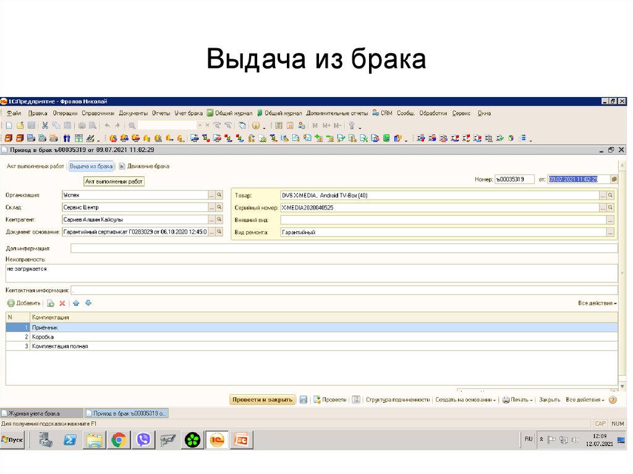Open selection button for Вид ремонта

tap(611, 232)
